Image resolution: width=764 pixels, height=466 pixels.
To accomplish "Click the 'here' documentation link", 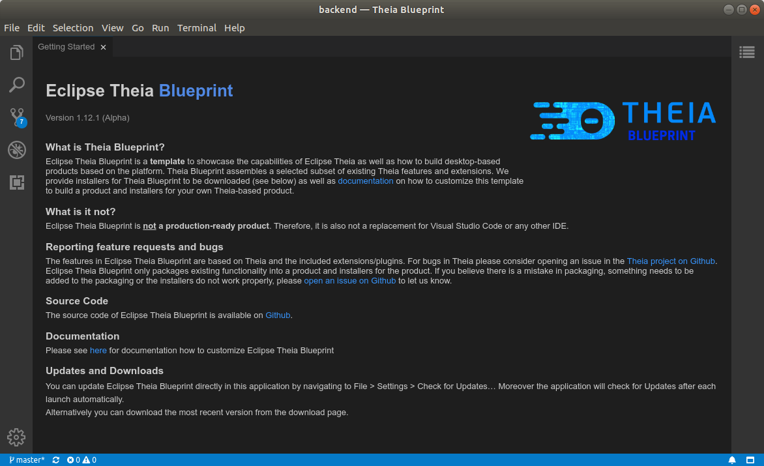I will click(x=98, y=351).
